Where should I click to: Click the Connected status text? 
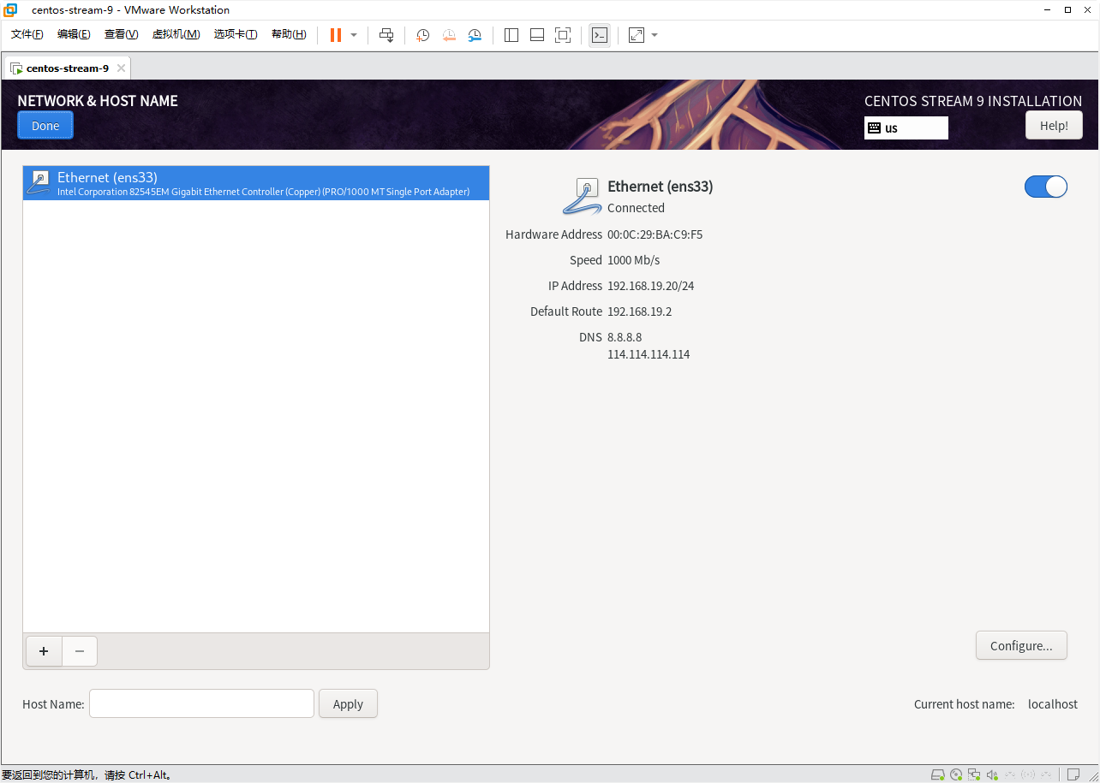[636, 208]
